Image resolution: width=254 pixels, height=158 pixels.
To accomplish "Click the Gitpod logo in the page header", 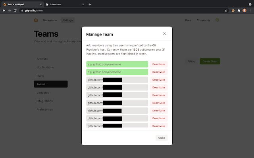I will (36, 20).
